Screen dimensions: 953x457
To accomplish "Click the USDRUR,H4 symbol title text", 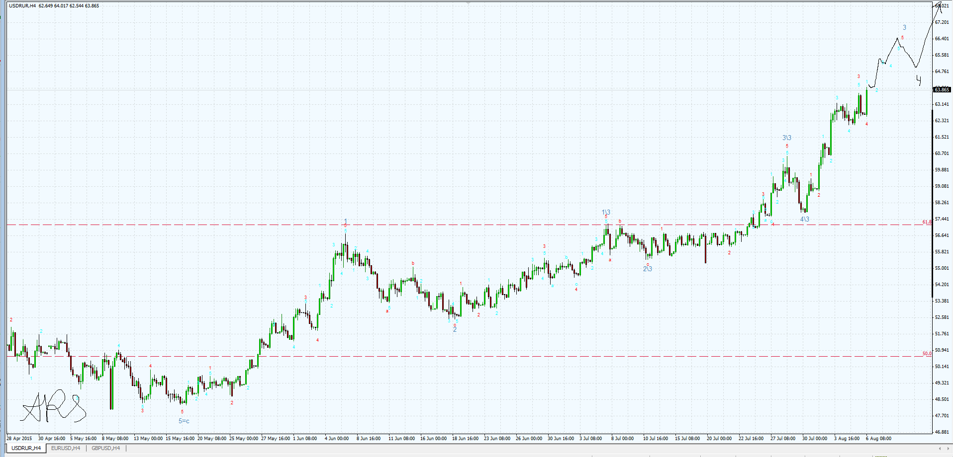I will pyautogui.click(x=22, y=6).
